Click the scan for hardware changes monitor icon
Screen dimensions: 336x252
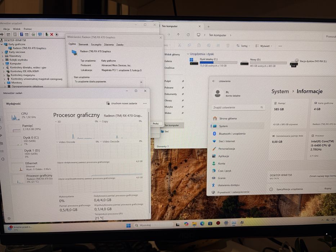click(x=40, y=34)
